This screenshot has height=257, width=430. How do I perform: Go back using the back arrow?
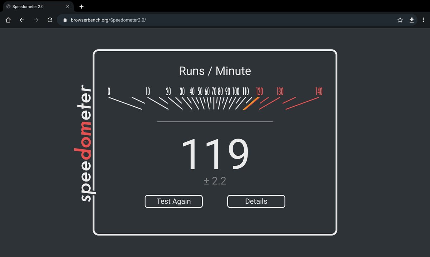[x=22, y=20]
